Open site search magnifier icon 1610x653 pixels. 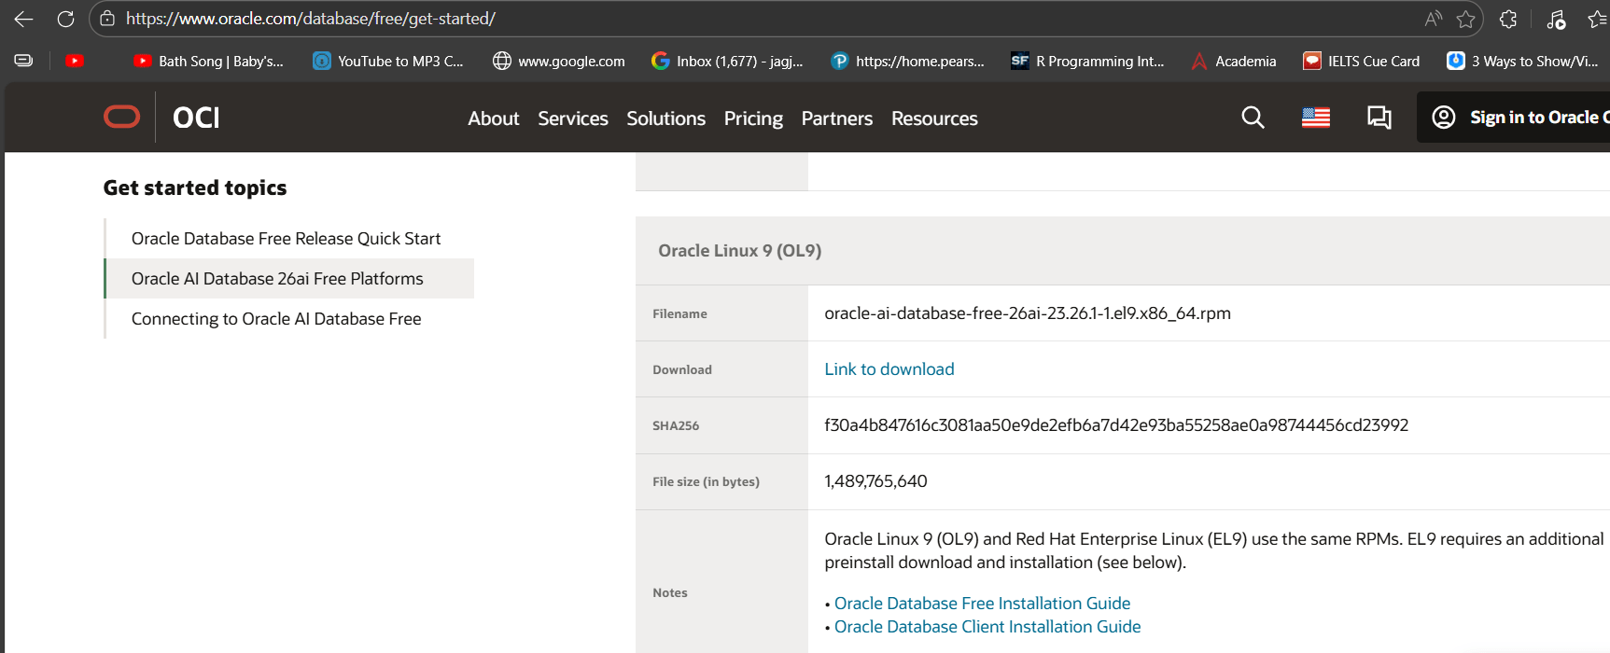tap(1253, 118)
